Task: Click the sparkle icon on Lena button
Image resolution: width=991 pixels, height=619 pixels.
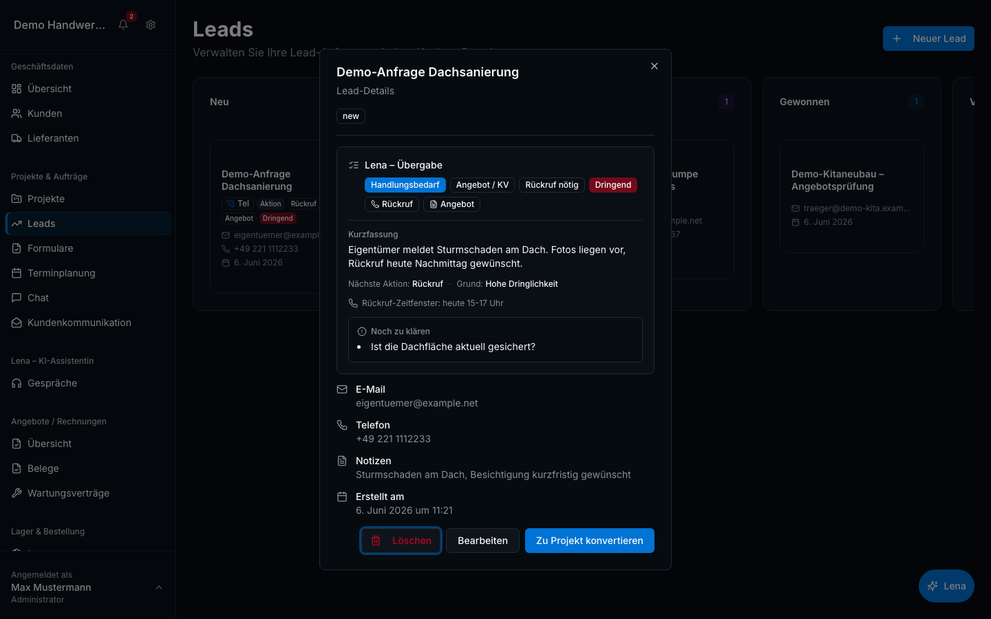Action: point(933,586)
